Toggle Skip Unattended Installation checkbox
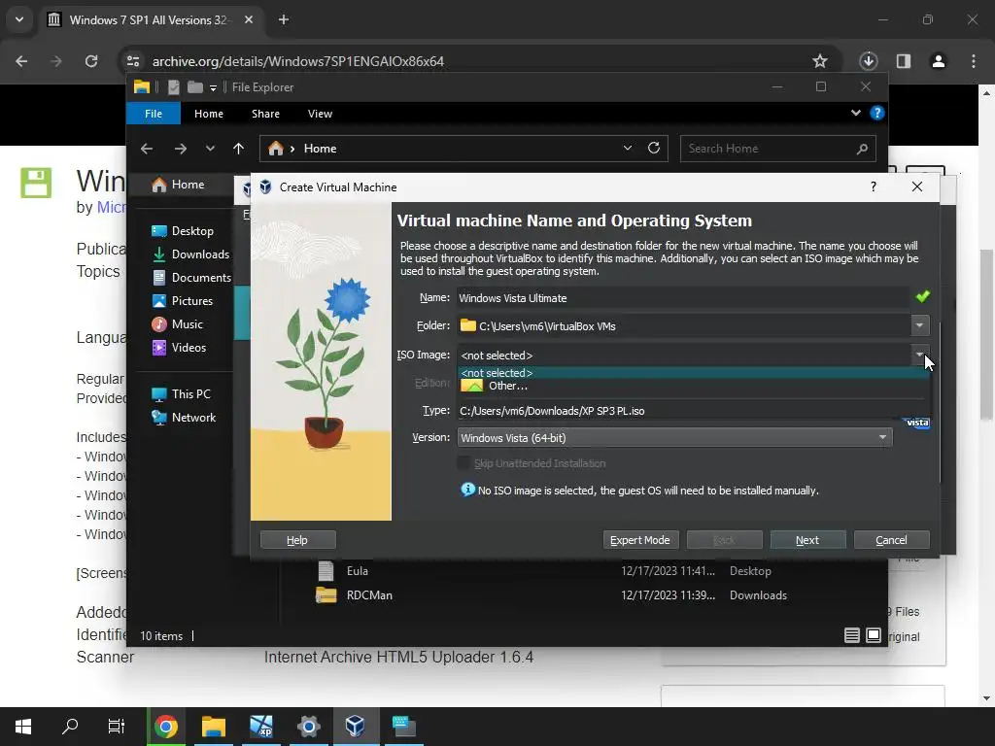 coord(463,463)
